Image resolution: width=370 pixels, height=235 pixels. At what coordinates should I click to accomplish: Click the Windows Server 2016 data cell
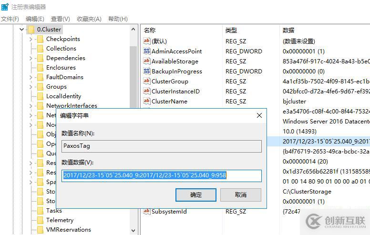click(326, 122)
